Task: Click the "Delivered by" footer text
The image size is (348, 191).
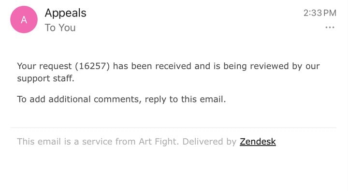Action: tap(209, 142)
